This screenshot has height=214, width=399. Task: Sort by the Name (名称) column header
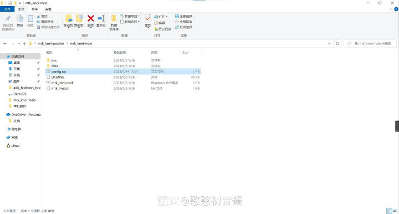pos(49,53)
